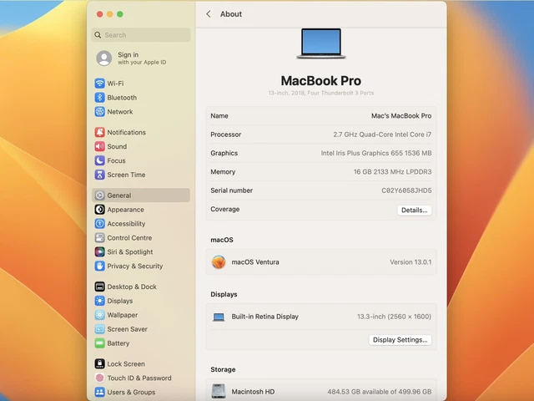534x401 pixels.
Task: Select the serial number C02Y6058JHD5
Action: pyautogui.click(x=406, y=190)
